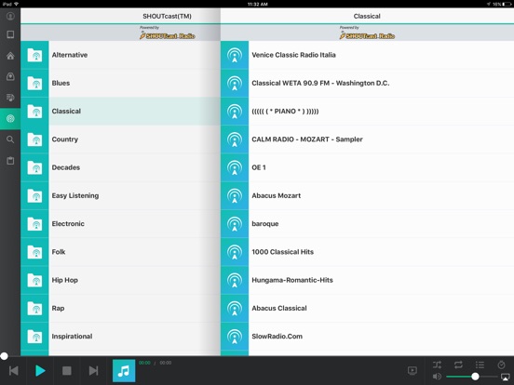
Task: Open the Folk genre
Action: [x=120, y=252]
